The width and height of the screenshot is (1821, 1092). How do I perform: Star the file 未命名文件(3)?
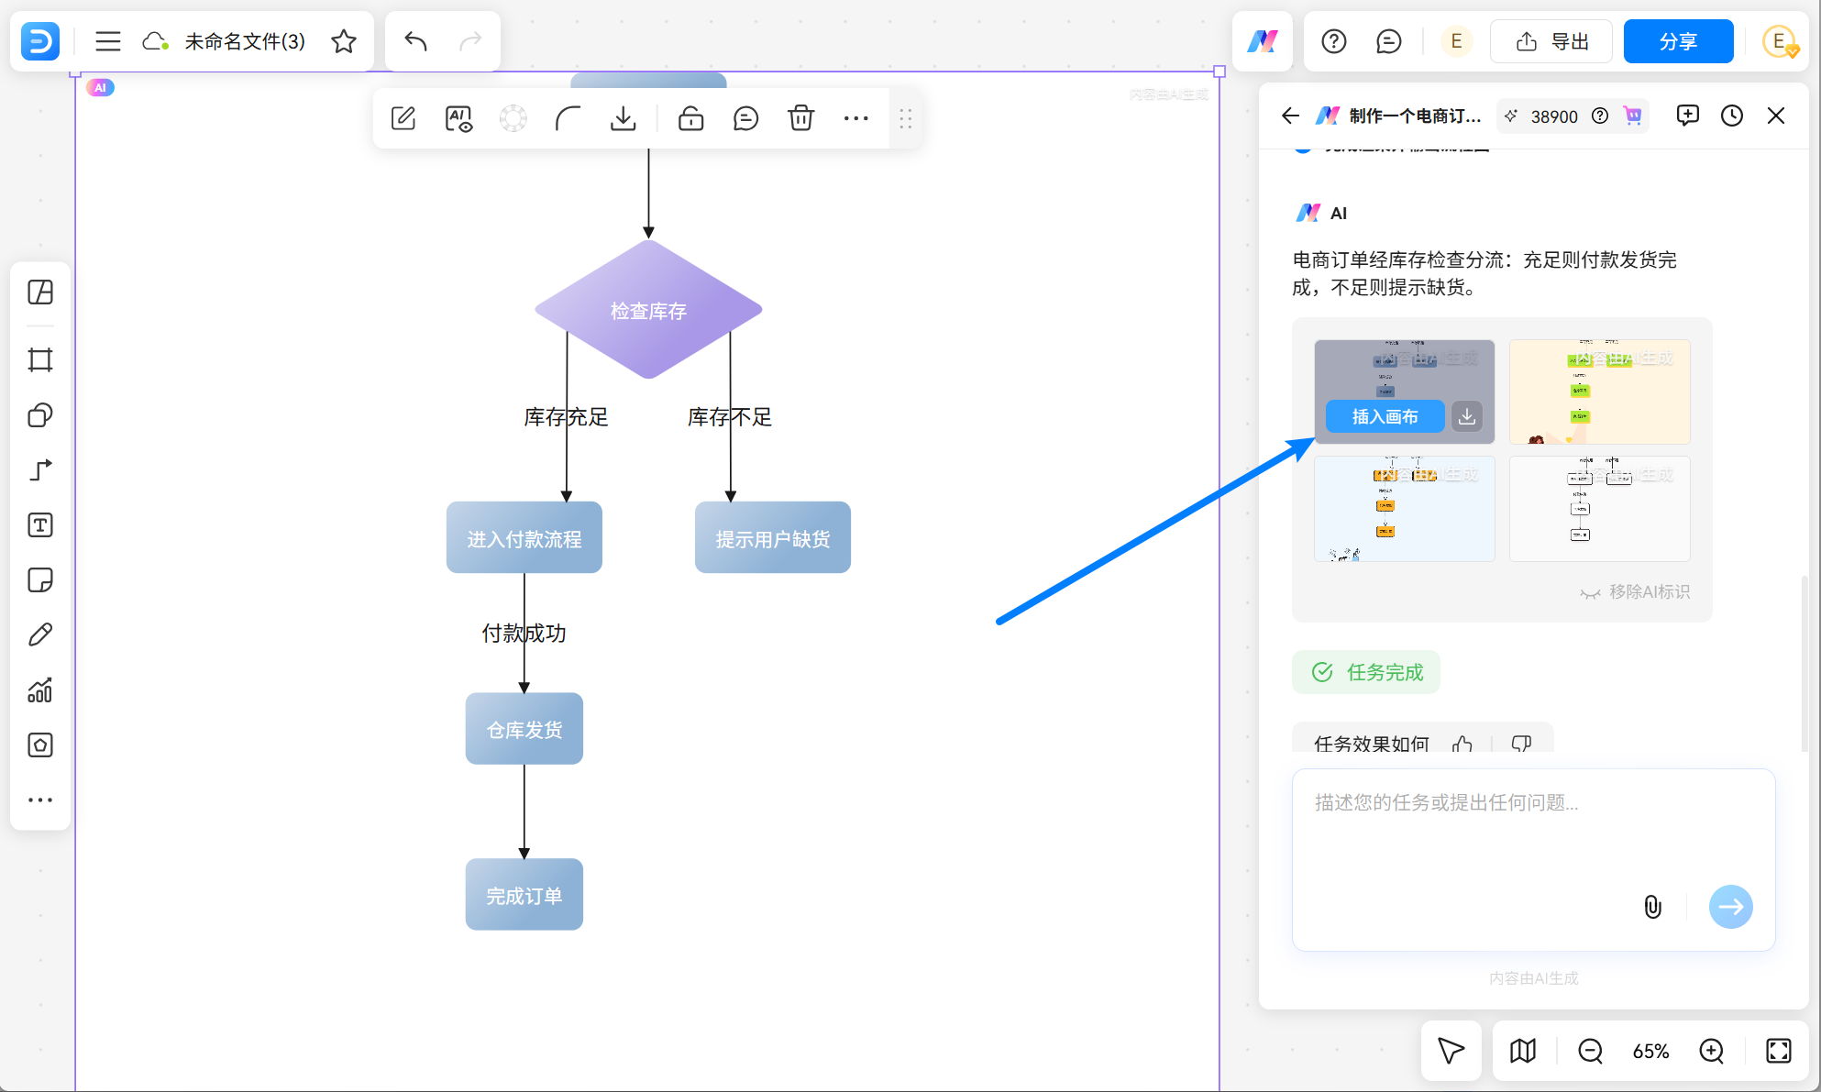coord(344,41)
